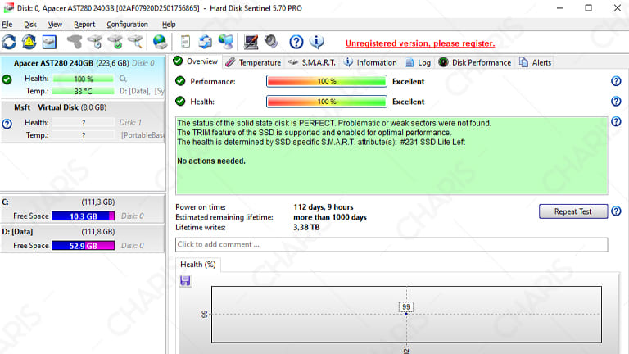Viewport: 629px width, 354px height.
Task: Click the disk with clock toolbar icon
Action: (95, 42)
